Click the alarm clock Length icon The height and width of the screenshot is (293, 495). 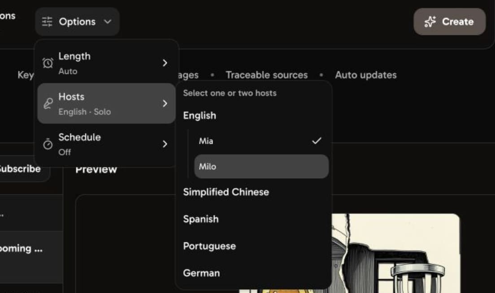(x=48, y=63)
